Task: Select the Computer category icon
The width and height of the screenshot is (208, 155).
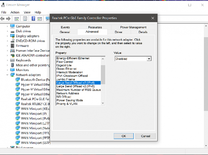Action: point(12,26)
